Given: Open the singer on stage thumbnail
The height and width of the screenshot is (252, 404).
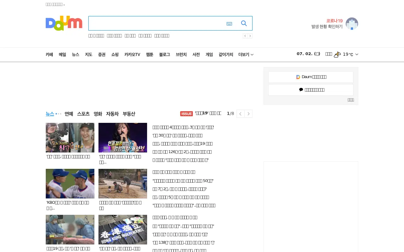Looking at the screenshot, I should pos(123,138).
